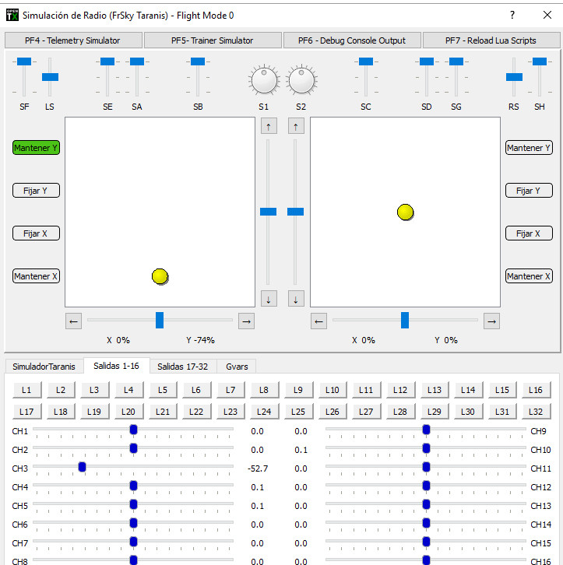This screenshot has width=563, height=565.
Task: Click the down arrow below left trim slider
Action: pos(269,299)
